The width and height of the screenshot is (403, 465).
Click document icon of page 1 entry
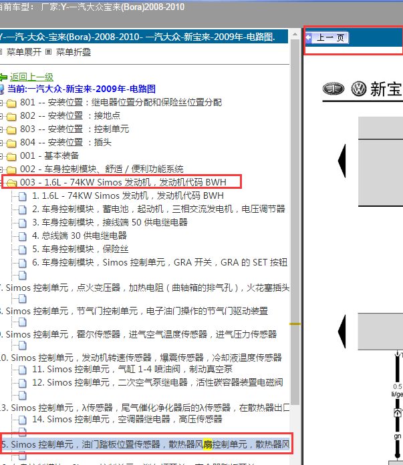pos(23,196)
